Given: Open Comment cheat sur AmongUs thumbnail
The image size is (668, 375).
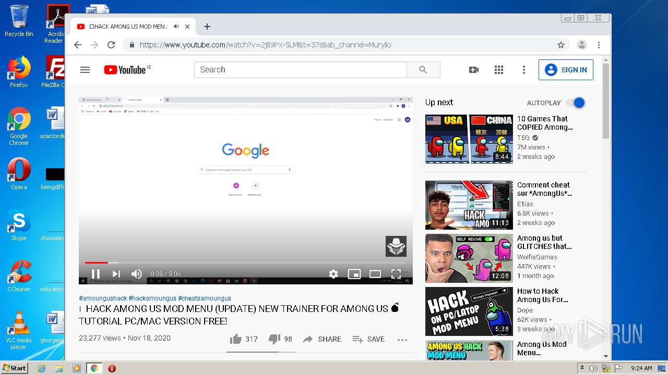Looking at the screenshot, I should pos(469,205).
